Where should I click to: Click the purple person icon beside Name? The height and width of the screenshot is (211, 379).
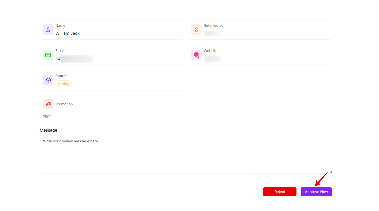click(x=48, y=30)
